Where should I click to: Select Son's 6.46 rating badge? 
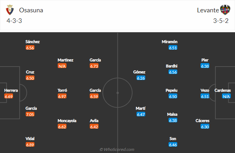click(x=173, y=145)
